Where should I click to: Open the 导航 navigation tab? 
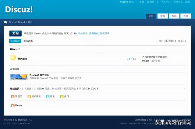(x=186, y=16)
